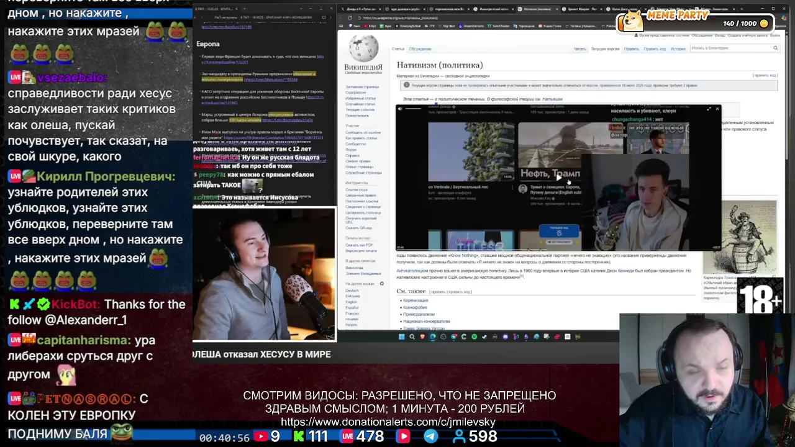The height and width of the screenshot is (447, 795).
Task: Open the Spotify icon on the taskbar
Action: click(474, 336)
